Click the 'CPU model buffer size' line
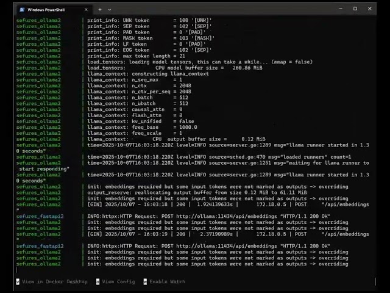Image resolution: width=390 pixels, height=293 pixels. click(175, 68)
